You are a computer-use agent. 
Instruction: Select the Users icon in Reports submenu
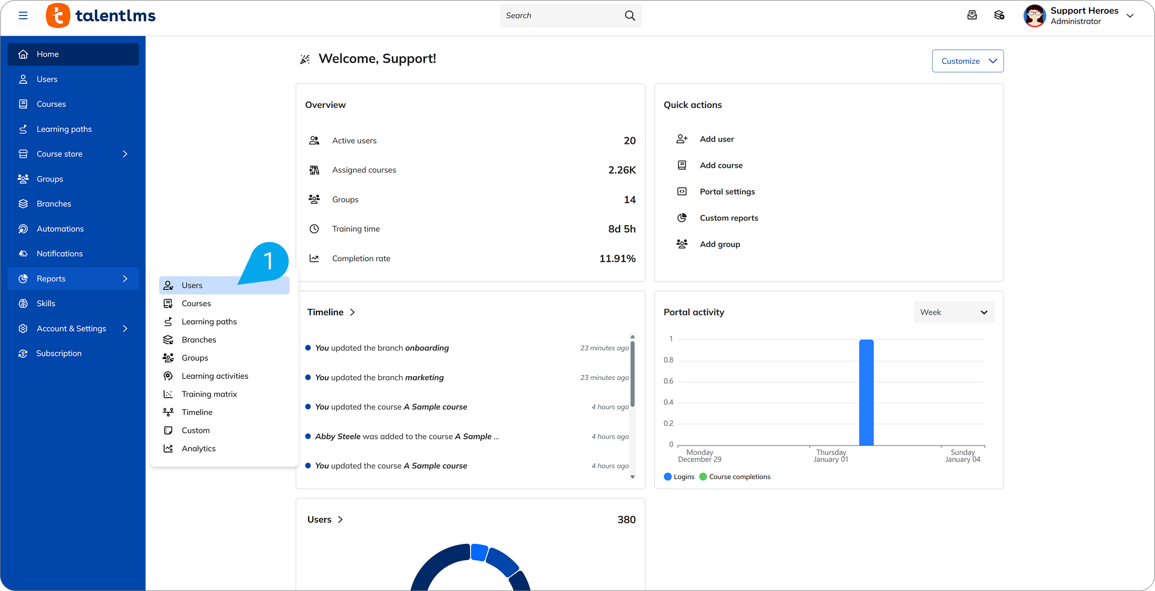tap(169, 284)
